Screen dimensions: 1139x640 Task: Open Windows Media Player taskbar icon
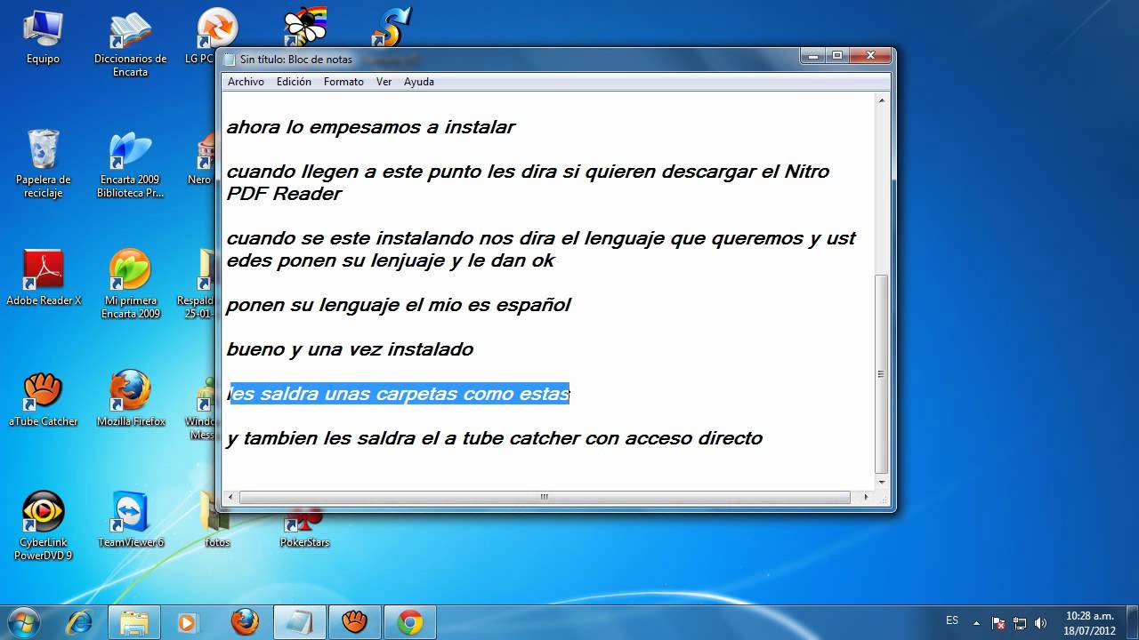coord(188,621)
